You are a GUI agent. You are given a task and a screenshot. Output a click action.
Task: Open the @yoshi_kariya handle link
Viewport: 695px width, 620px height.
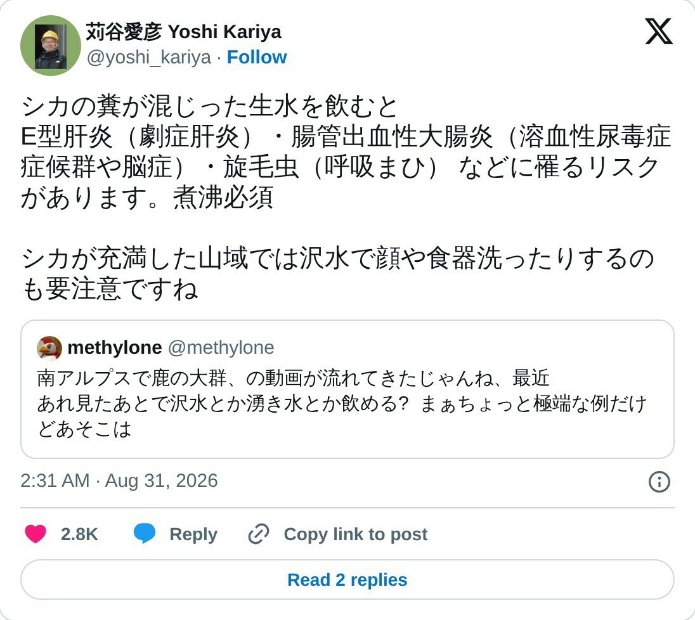coord(149,58)
